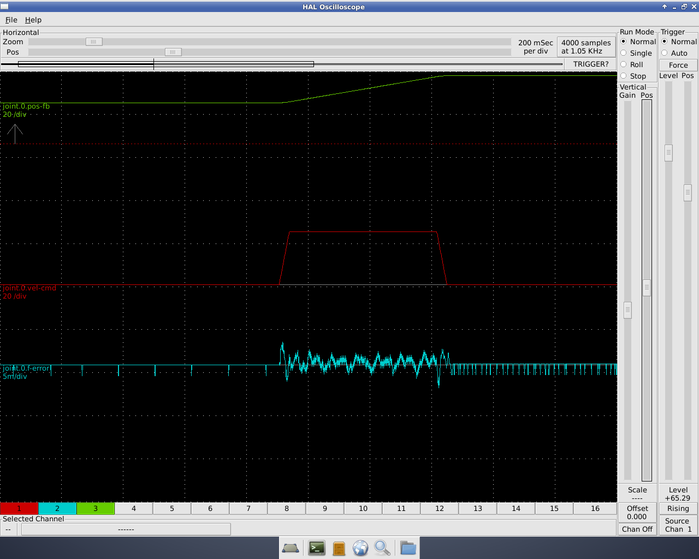Open the File menu
This screenshot has height=559, width=699.
coord(11,20)
